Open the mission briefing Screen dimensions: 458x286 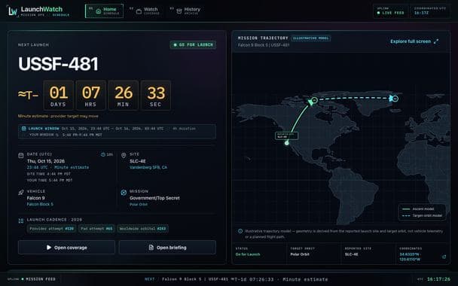click(x=167, y=248)
